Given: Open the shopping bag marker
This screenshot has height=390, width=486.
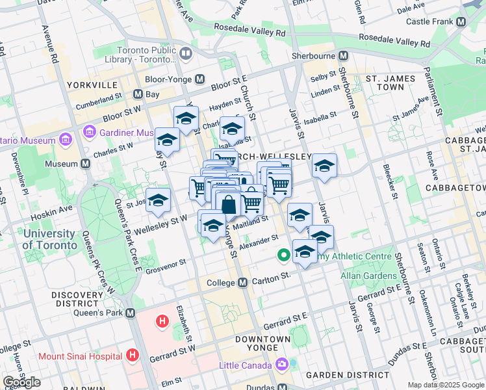Looking at the screenshot, I should click(x=229, y=205).
